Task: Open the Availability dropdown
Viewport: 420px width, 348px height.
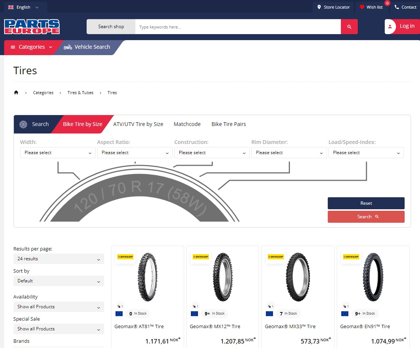Action: coord(58,307)
